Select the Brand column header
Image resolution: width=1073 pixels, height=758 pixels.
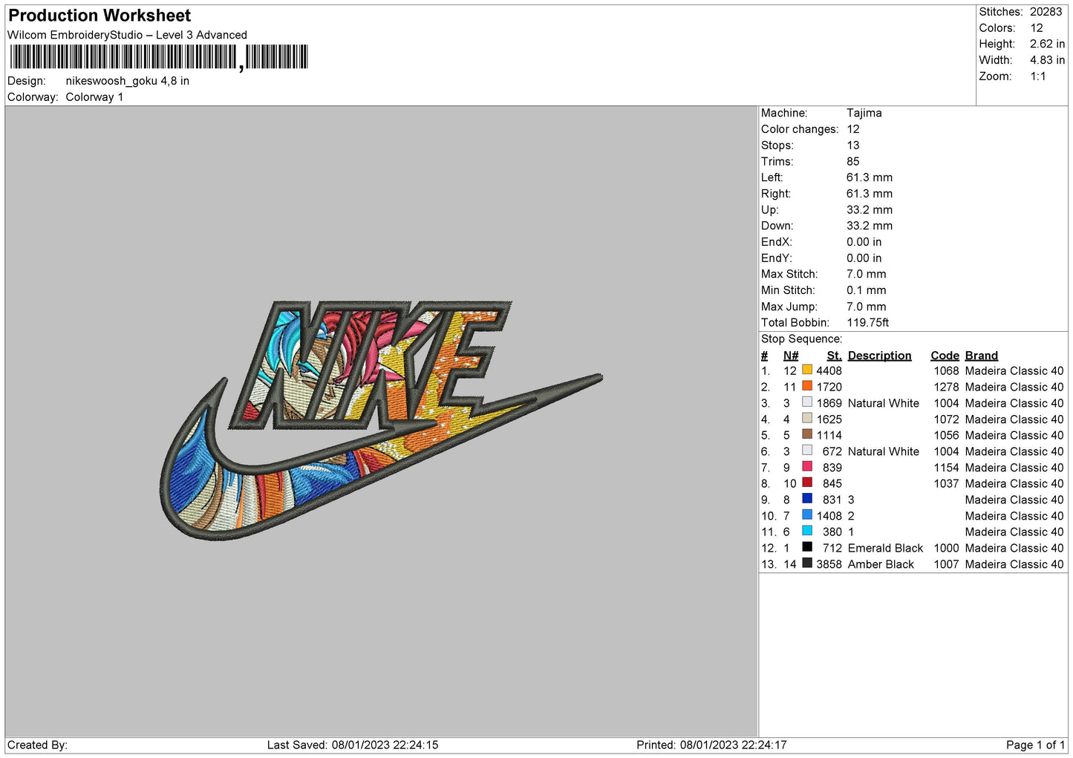tap(981, 356)
